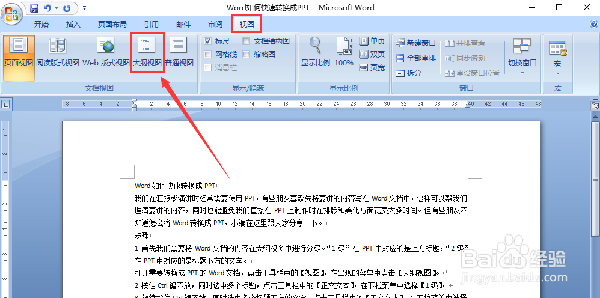600x298 pixels.
Task: Open 切换窗口 switch windows dropdown
Action: [522, 56]
